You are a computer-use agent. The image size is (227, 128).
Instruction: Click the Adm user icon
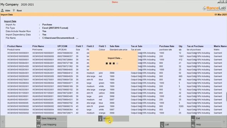point(2,10)
